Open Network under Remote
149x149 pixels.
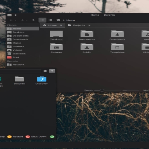(x=23, y=65)
